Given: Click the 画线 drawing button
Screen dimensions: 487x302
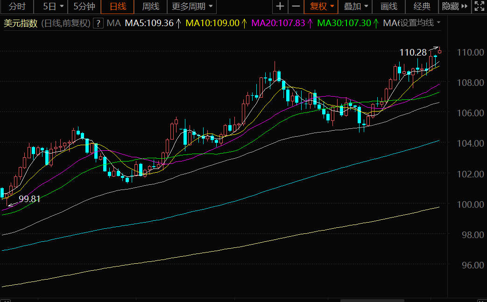Looking at the screenshot, I should click(389, 7).
